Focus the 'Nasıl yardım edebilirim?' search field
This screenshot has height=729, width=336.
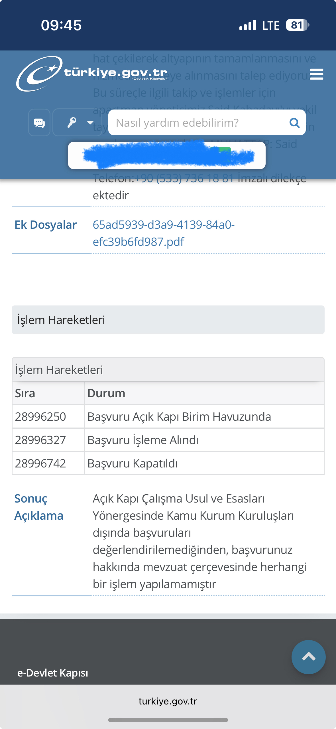[x=207, y=122]
